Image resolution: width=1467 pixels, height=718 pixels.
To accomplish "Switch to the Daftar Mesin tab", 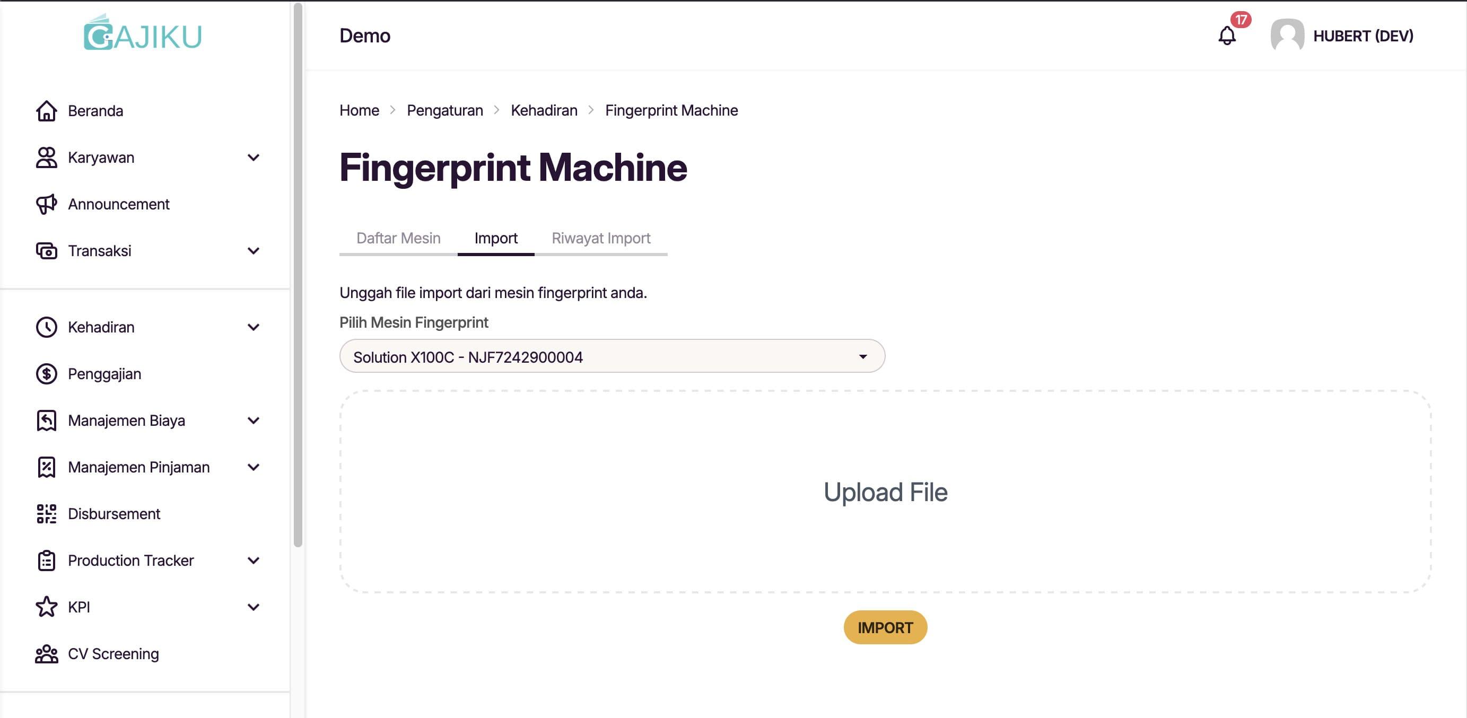I will (x=399, y=238).
